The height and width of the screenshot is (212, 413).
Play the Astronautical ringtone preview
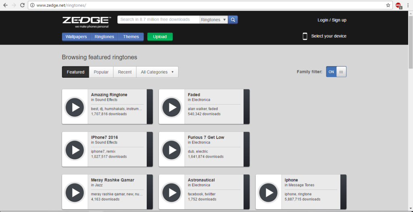coord(172,193)
